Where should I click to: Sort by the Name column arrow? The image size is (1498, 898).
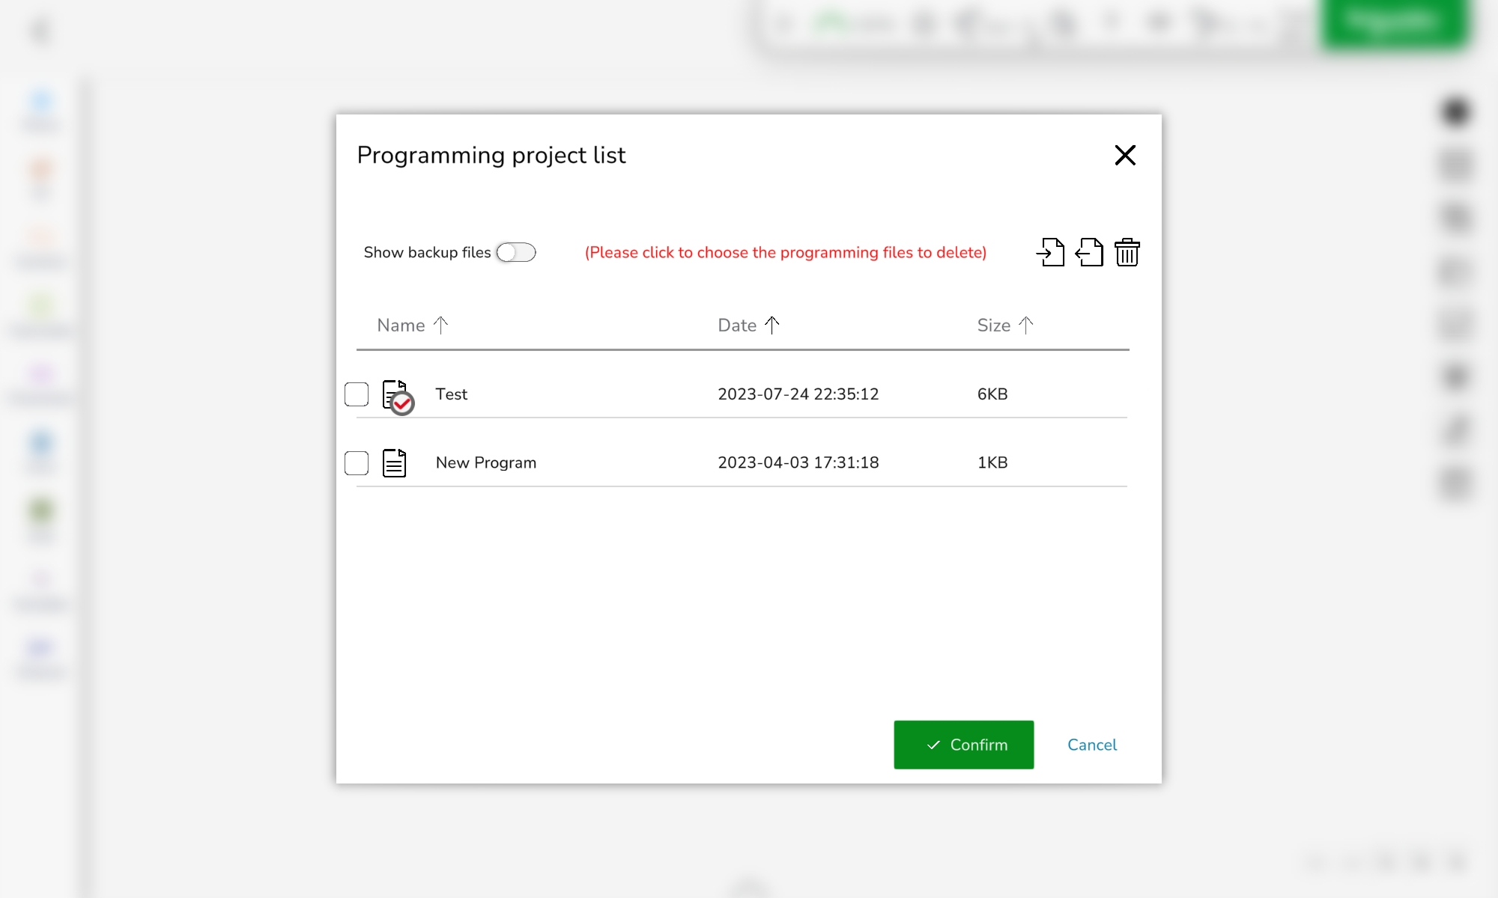[440, 325]
